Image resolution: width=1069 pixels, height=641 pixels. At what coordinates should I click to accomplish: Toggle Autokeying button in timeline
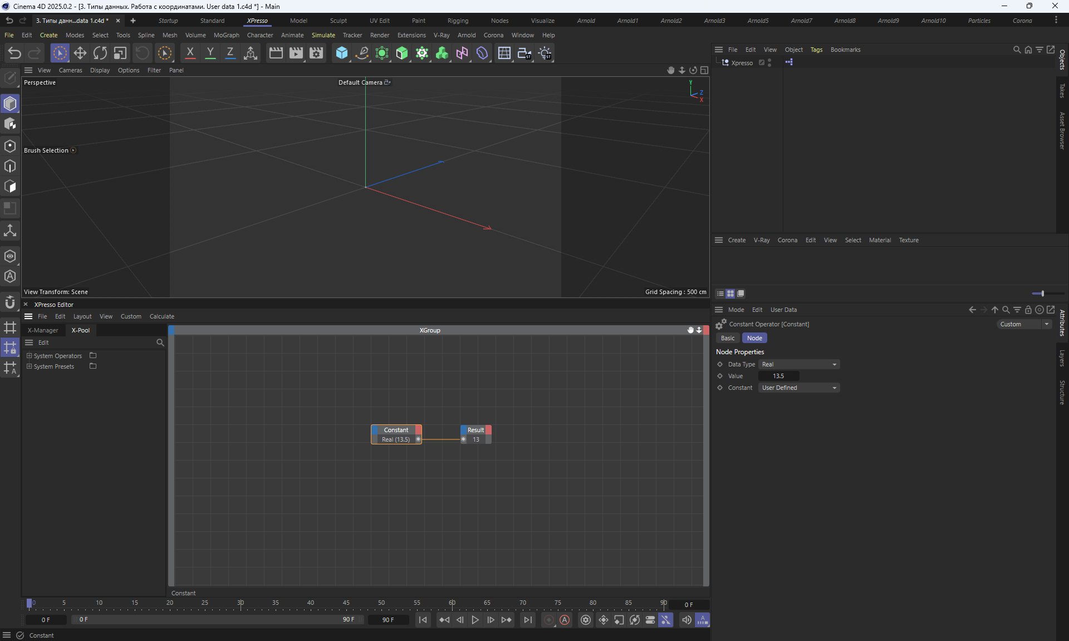click(565, 620)
